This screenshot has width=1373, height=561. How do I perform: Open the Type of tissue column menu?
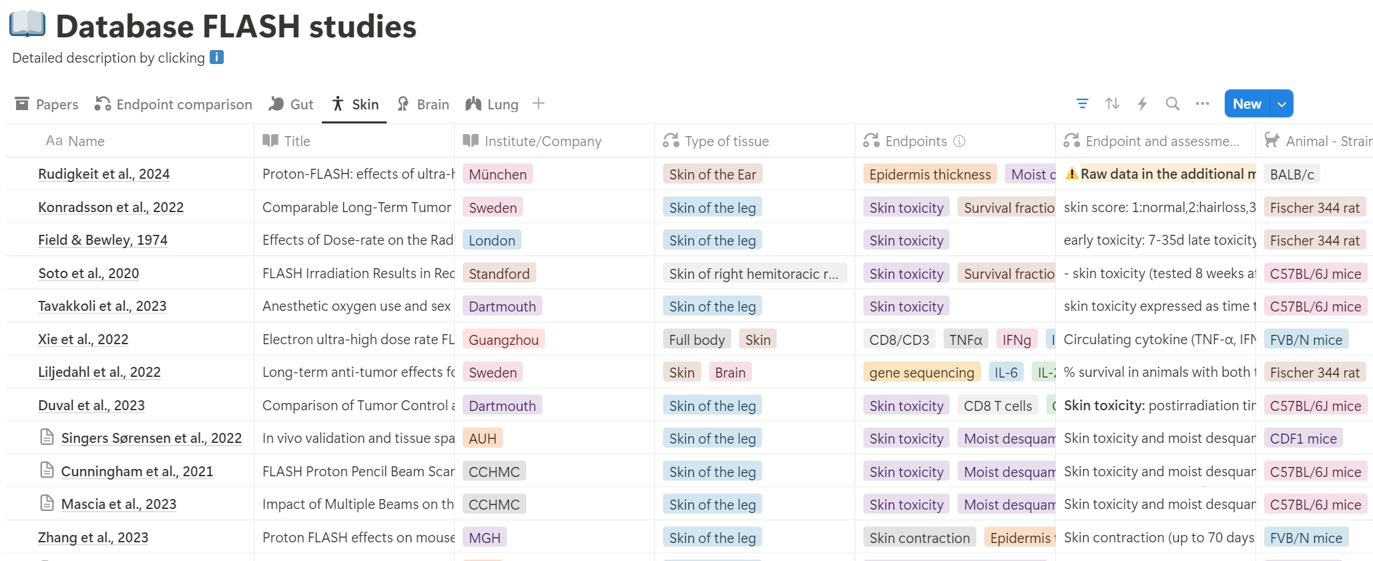(x=727, y=141)
